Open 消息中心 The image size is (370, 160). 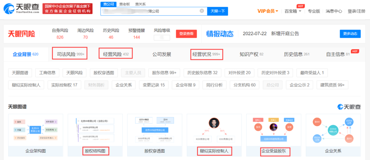click(334, 11)
